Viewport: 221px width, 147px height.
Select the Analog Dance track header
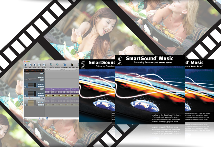34,83
